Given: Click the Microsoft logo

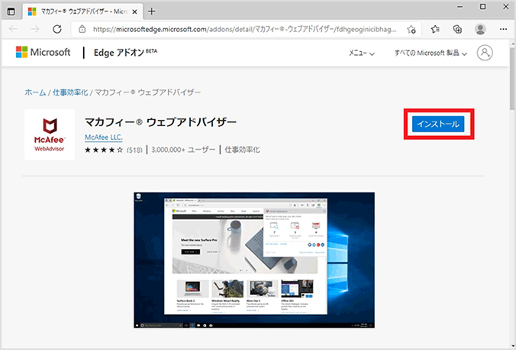Looking at the screenshot, I should click(43, 52).
